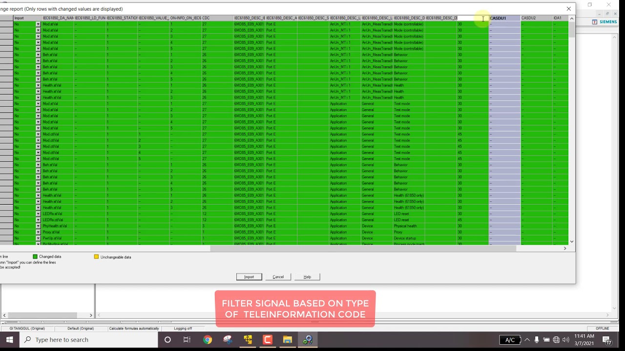The image size is (625, 351).
Task: Open File Explorer from the taskbar
Action: [287, 340]
